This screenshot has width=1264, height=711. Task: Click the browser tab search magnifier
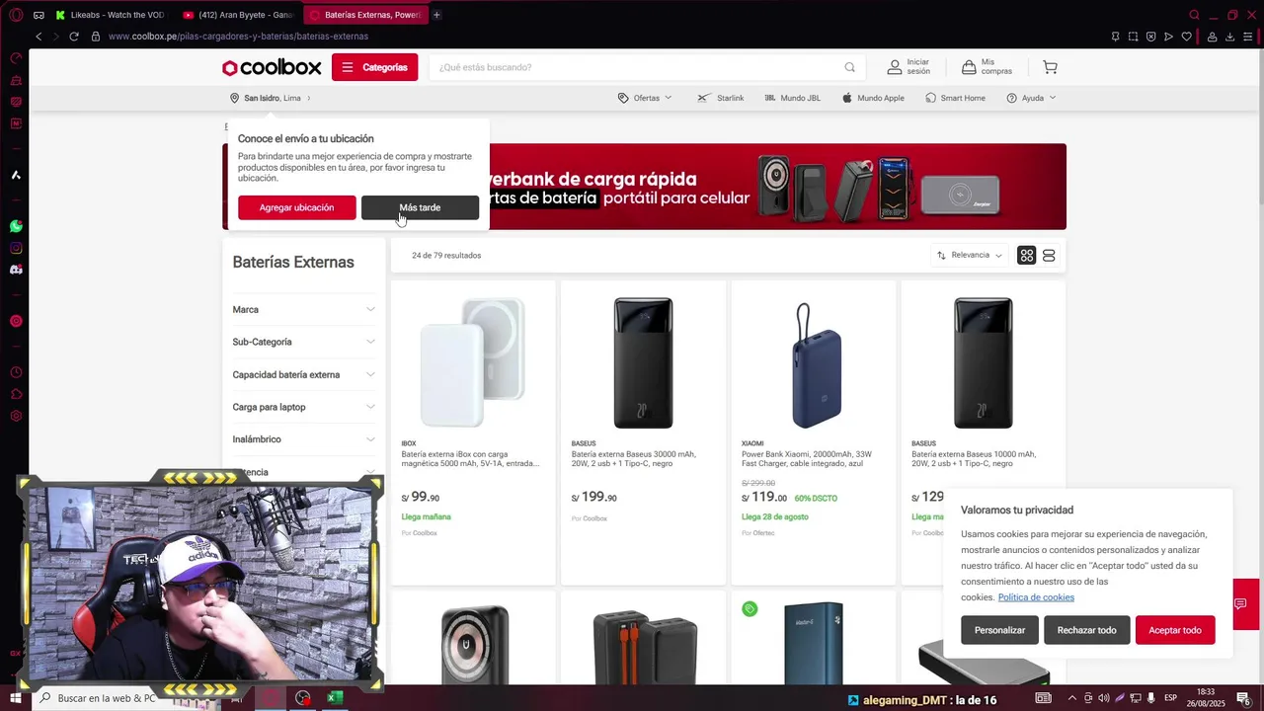click(1194, 15)
